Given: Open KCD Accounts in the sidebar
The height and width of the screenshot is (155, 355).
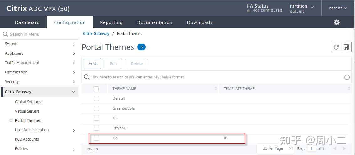Looking at the screenshot, I should 27,139.
